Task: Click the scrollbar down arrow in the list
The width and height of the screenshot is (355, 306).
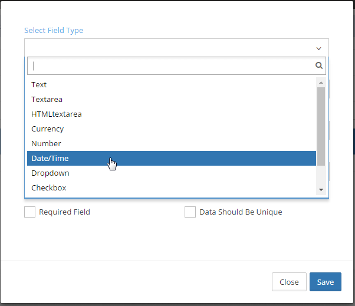Action: pos(321,189)
